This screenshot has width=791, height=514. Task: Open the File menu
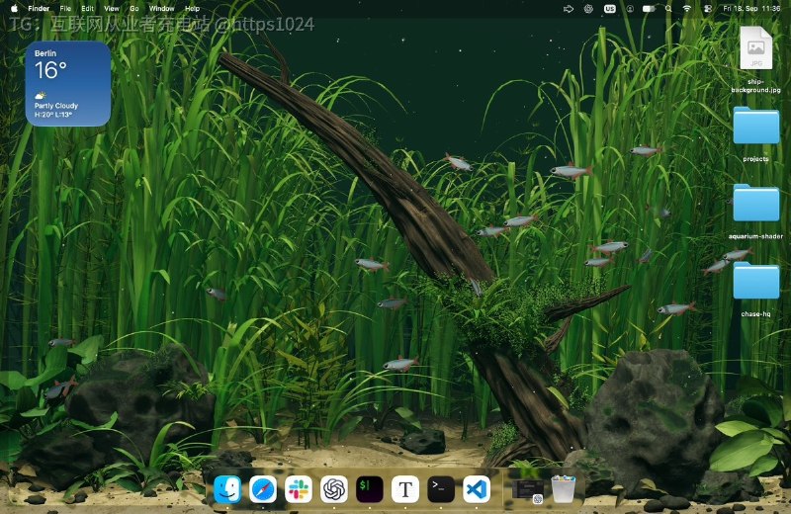[65, 9]
